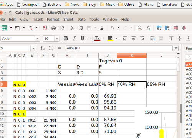Screen dimensions: 192x138
Task: Toggle Bold formatting
Action: [66, 38]
